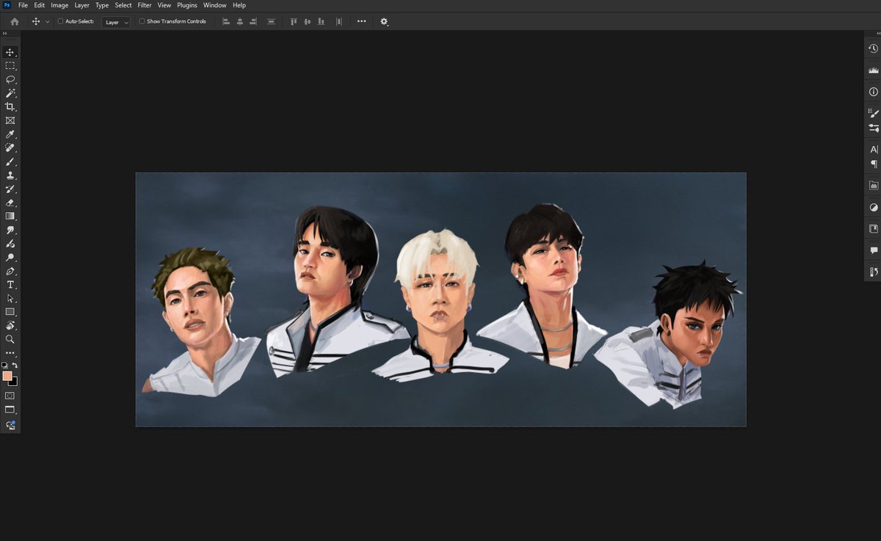Select the Rectangular Marquee tool

click(x=10, y=66)
